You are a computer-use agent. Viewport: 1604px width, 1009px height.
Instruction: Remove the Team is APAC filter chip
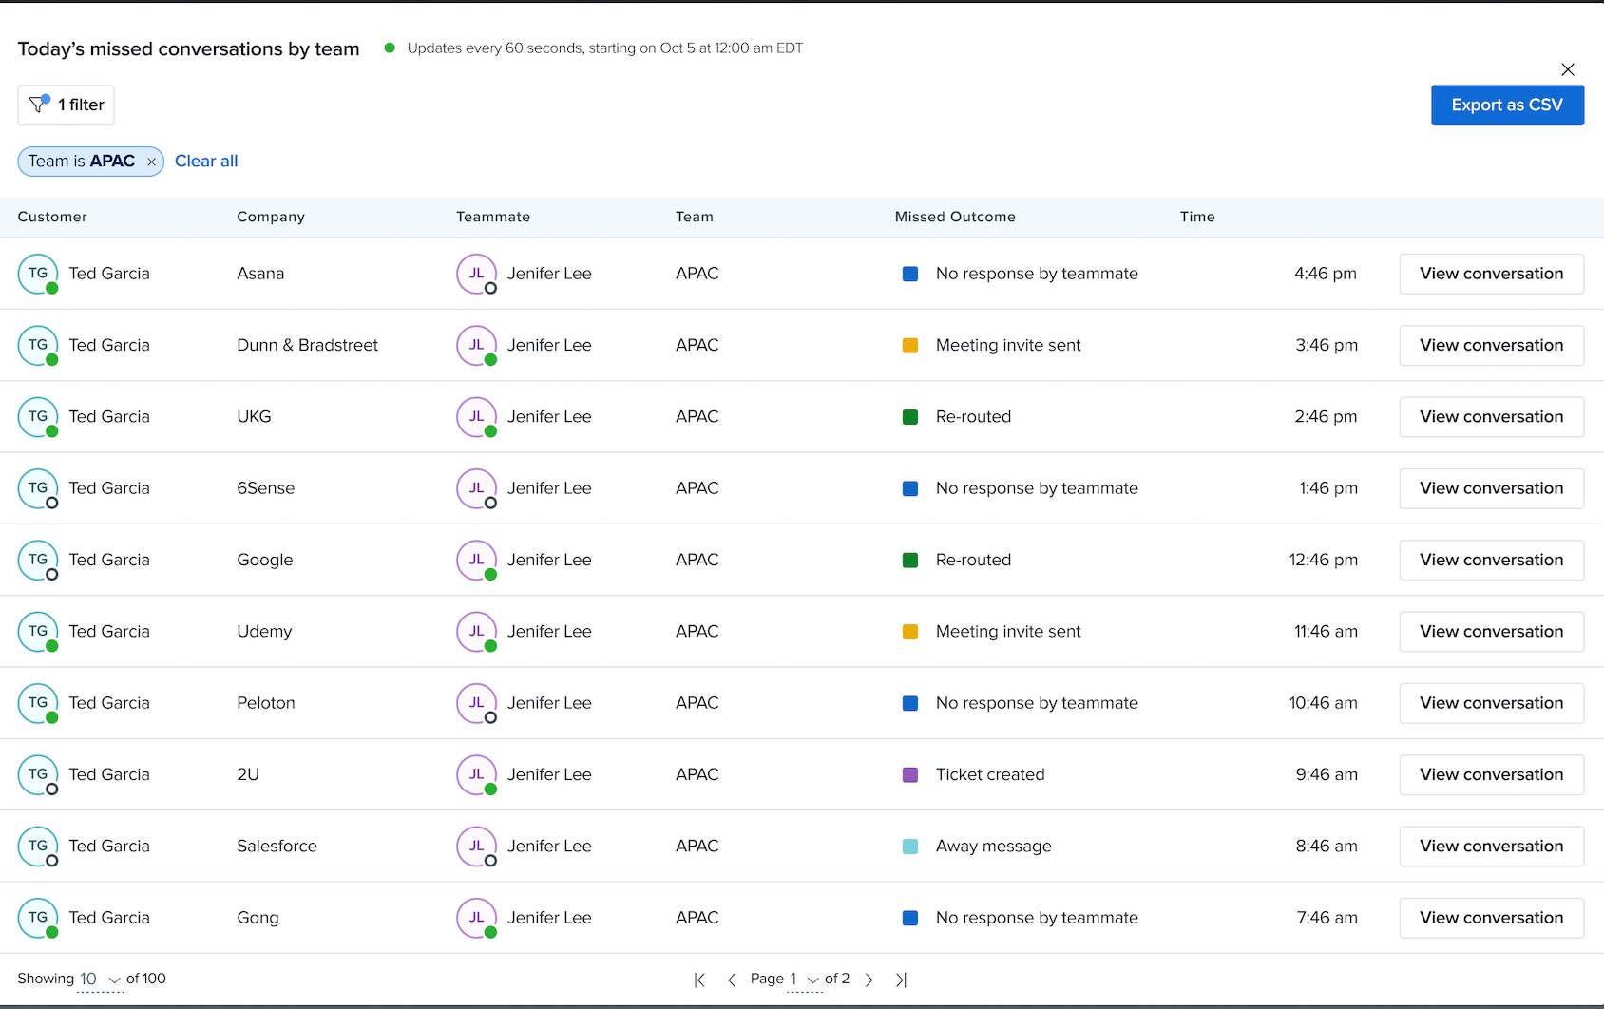tap(151, 162)
